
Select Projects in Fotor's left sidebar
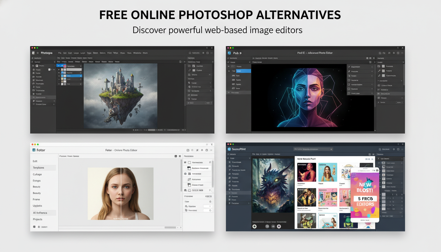[37, 219]
